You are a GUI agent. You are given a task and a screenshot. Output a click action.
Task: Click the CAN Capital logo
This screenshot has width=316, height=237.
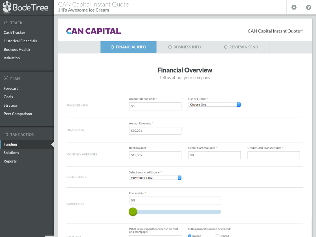(x=93, y=31)
